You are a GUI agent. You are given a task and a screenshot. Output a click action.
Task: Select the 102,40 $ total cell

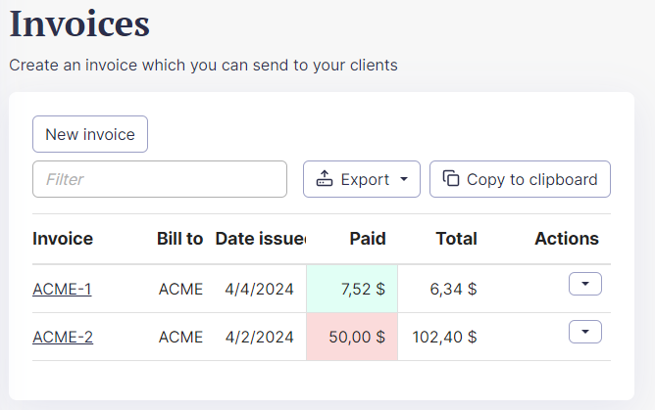pos(444,337)
